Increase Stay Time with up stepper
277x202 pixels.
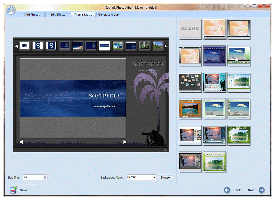(45, 176)
